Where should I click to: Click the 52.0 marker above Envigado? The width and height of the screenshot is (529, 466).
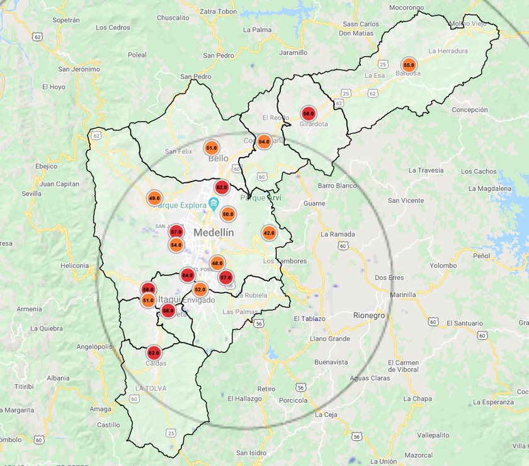coord(200,289)
